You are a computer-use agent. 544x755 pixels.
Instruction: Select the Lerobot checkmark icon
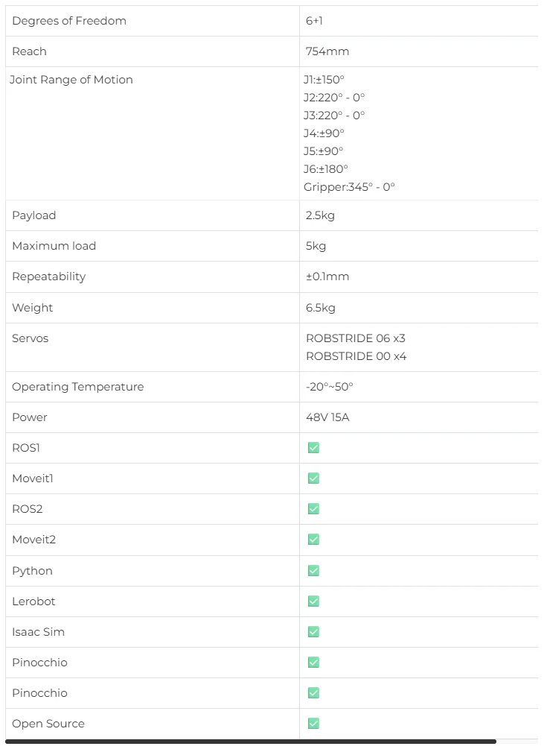313,601
